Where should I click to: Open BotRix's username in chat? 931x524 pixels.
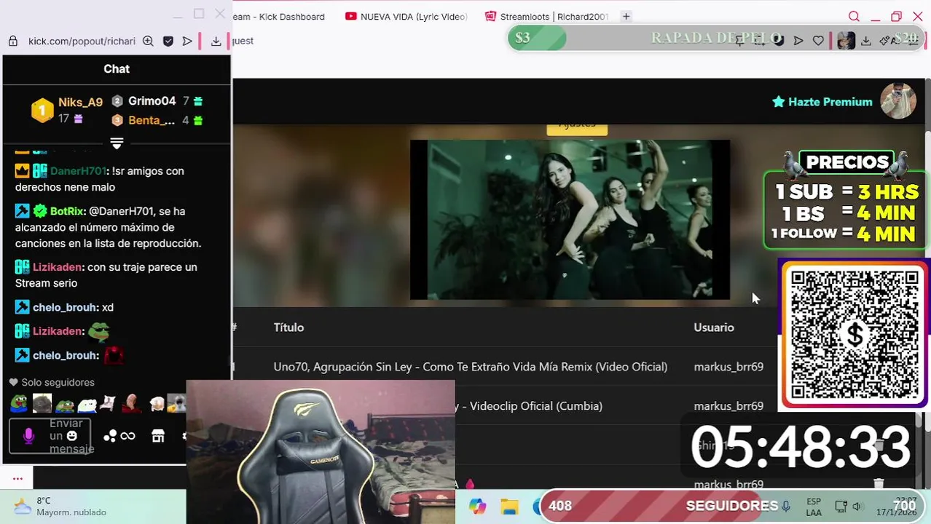coord(67,211)
